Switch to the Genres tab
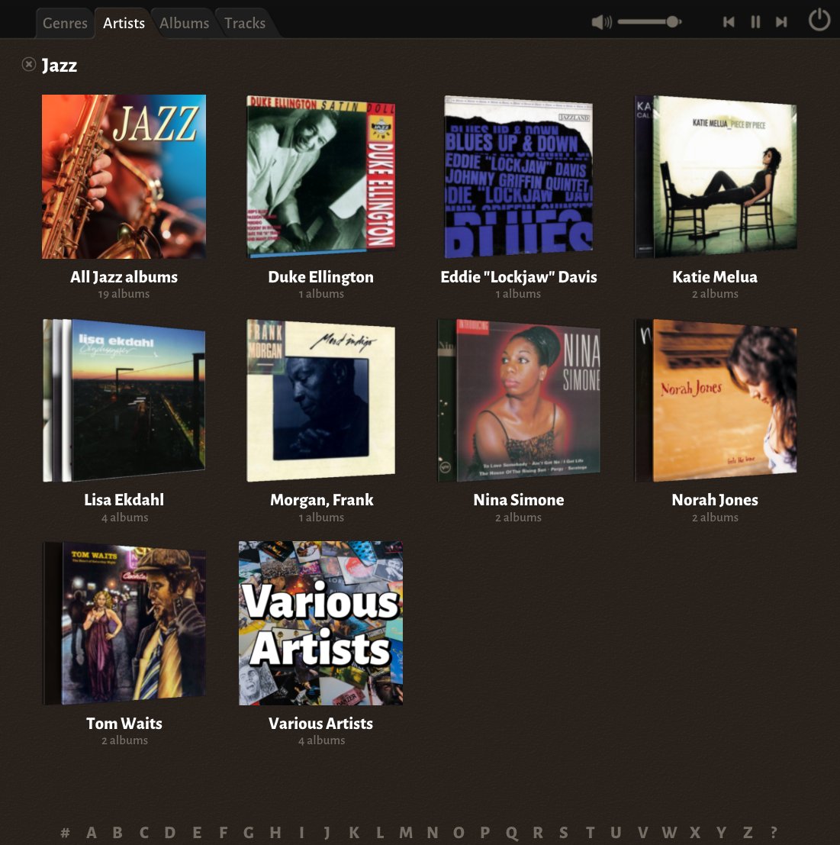The width and height of the screenshot is (840, 845). click(65, 23)
